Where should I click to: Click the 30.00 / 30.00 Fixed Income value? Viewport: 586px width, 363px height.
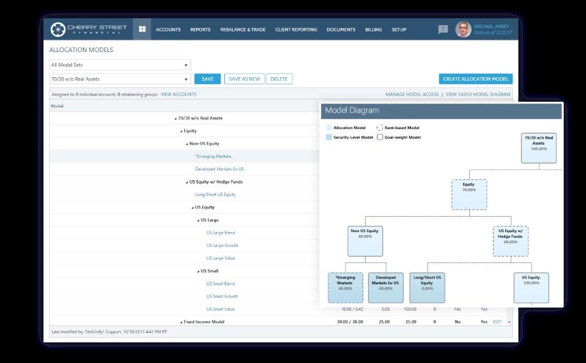point(350,321)
